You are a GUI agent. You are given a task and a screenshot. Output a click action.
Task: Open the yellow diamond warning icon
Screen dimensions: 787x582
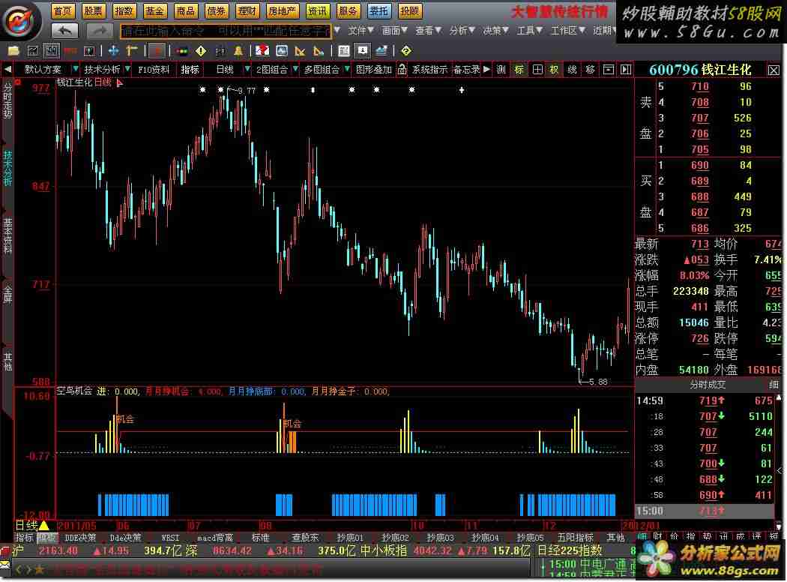(x=201, y=51)
